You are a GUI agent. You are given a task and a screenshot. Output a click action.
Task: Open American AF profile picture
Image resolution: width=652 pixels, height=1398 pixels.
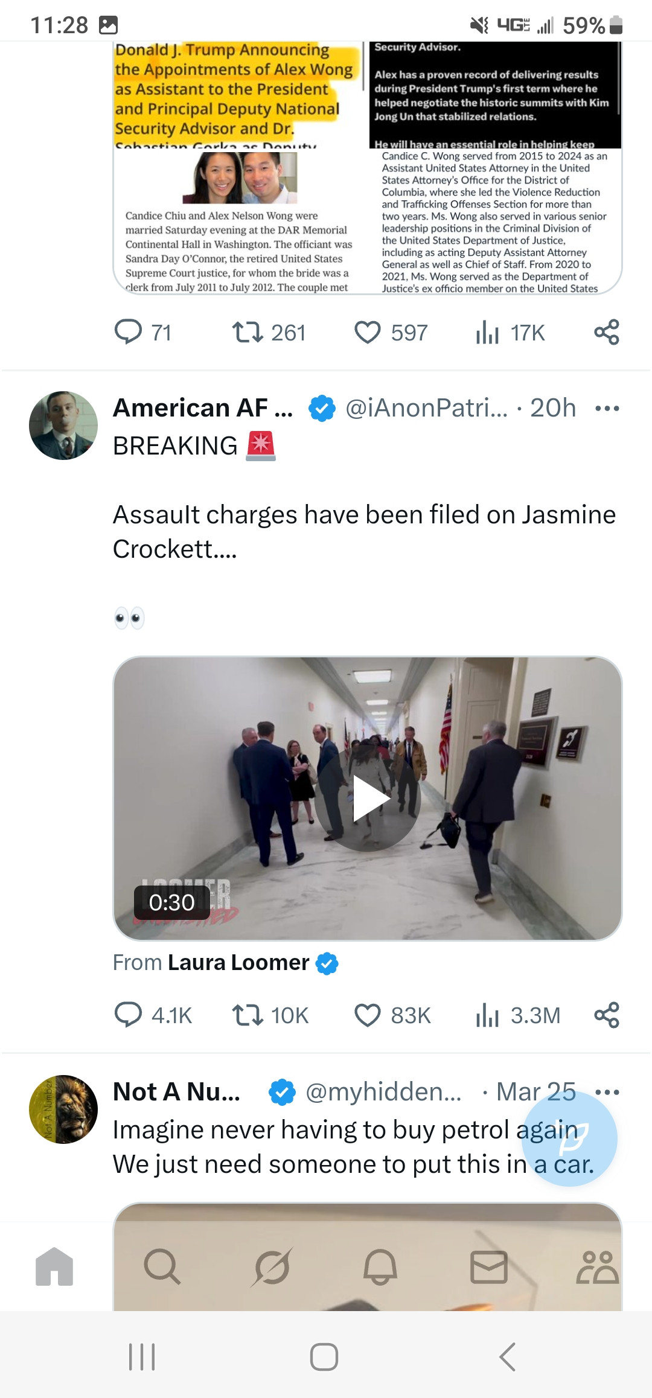[x=63, y=426]
